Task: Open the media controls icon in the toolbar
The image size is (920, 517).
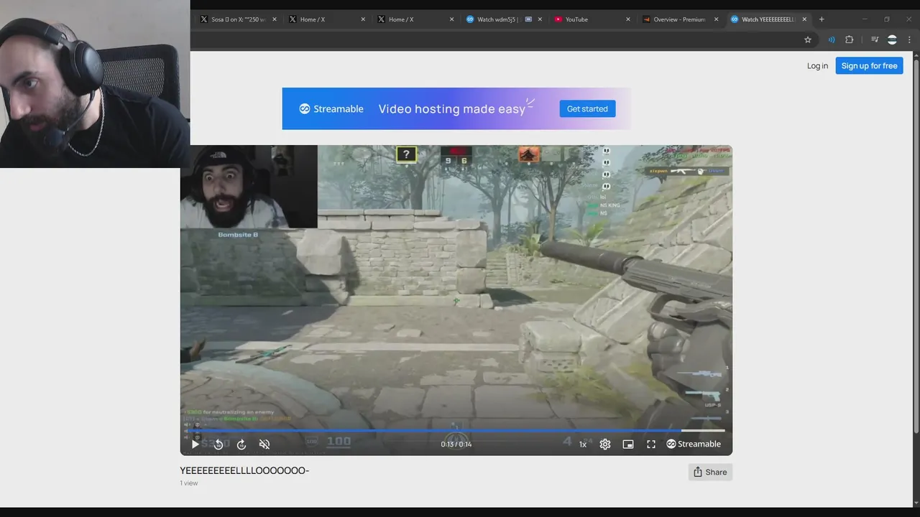Action: [875, 39]
